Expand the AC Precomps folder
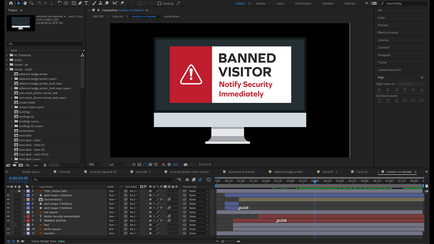The height and width of the screenshot is (244, 434). 7,55
